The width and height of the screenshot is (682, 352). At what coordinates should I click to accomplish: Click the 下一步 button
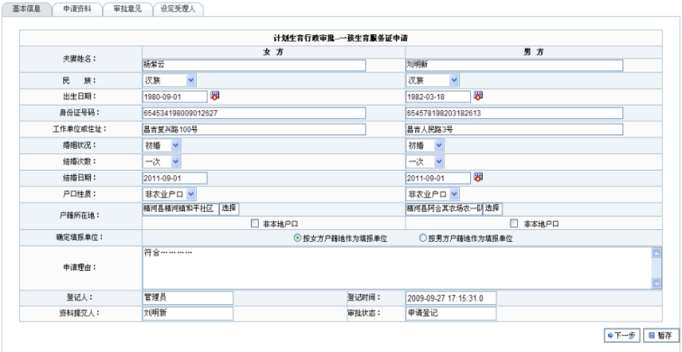point(622,335)
